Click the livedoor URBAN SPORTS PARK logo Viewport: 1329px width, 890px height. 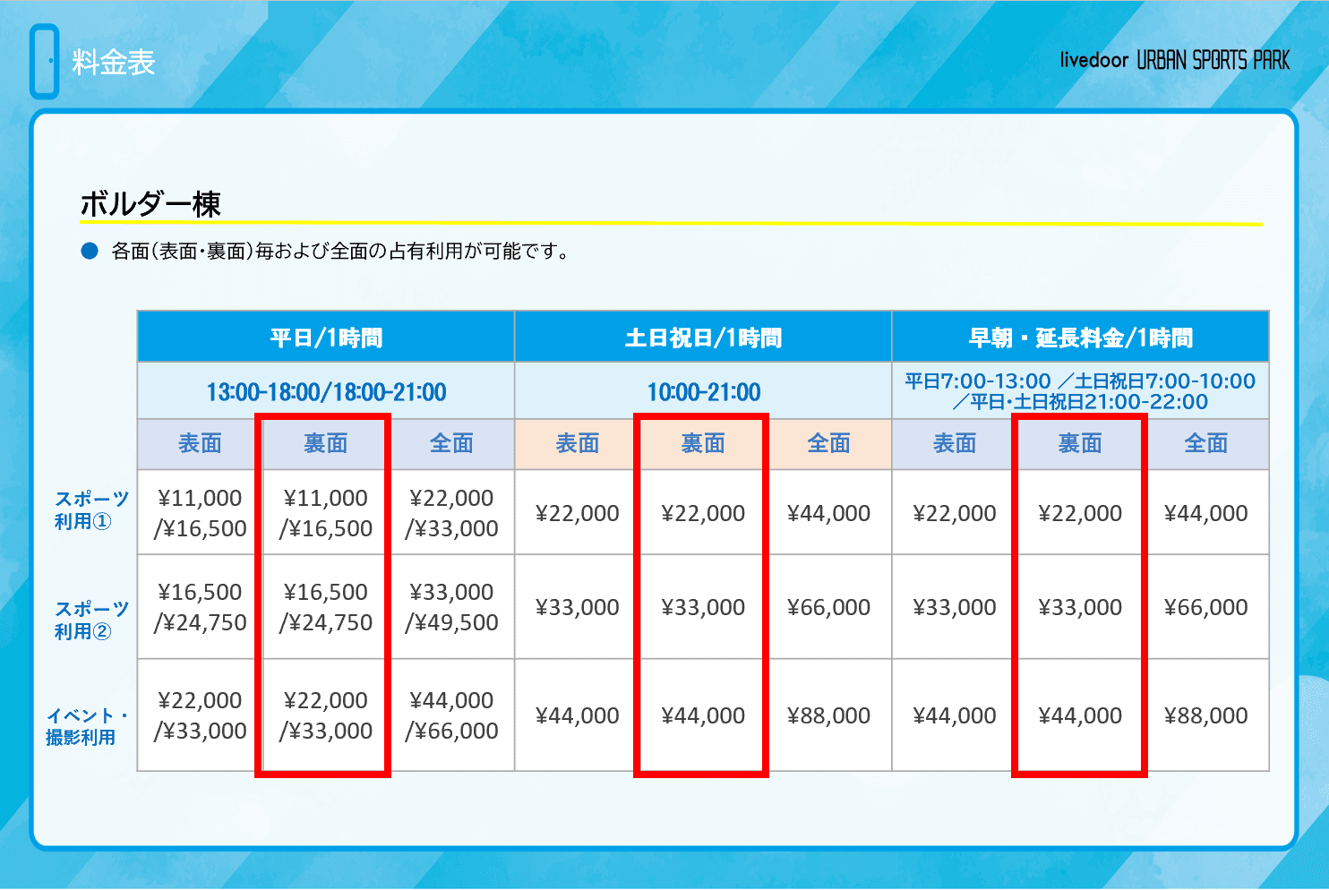coord(1174,61)
